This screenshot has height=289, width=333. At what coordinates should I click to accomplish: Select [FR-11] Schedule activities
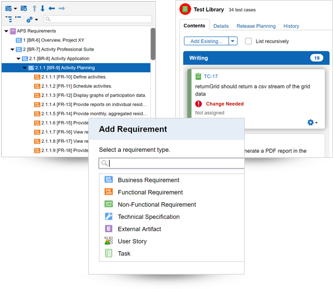(x=77, y=86)
